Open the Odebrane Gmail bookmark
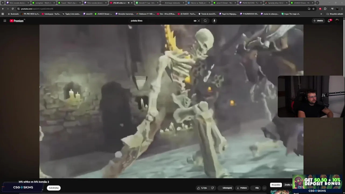345x194 pixels. (x=146, y=14)
